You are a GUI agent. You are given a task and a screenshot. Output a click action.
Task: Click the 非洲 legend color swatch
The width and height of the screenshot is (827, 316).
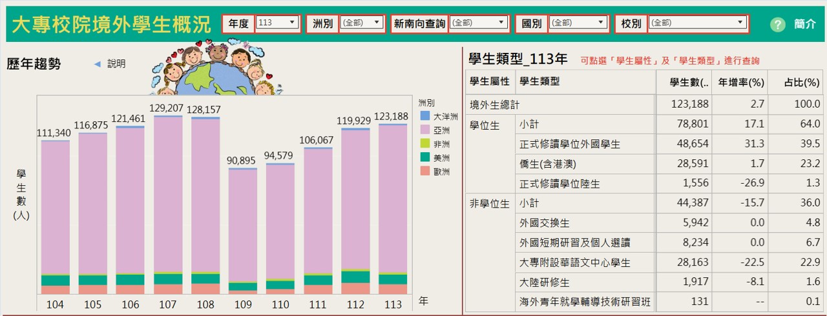424,144
